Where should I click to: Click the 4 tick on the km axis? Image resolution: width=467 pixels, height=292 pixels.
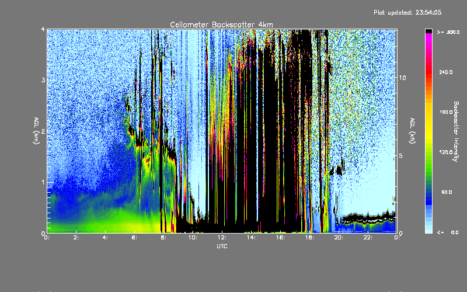coord(43,29)
